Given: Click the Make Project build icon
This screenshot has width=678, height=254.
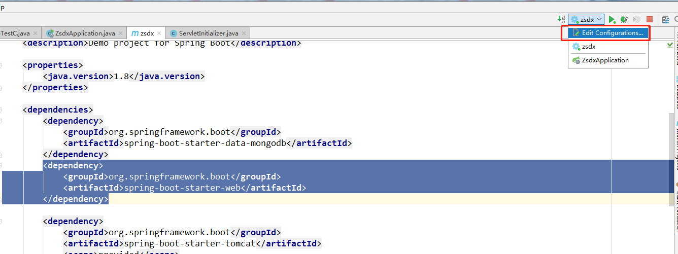Looking at the screenshot, I should (x=561, y=19).
